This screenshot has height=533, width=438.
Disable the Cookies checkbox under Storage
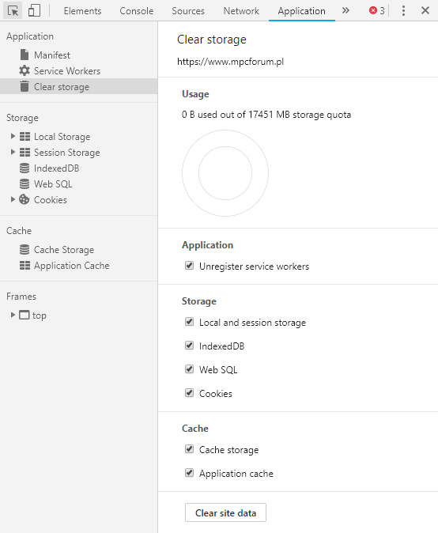pyautogui.click(x=189, y=393)
